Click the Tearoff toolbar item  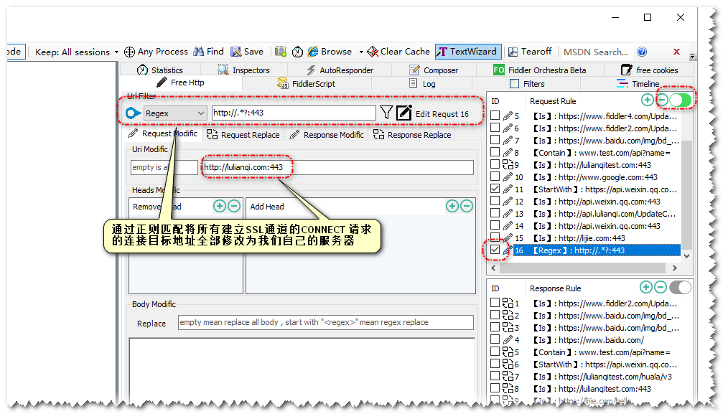pos(530,52)
